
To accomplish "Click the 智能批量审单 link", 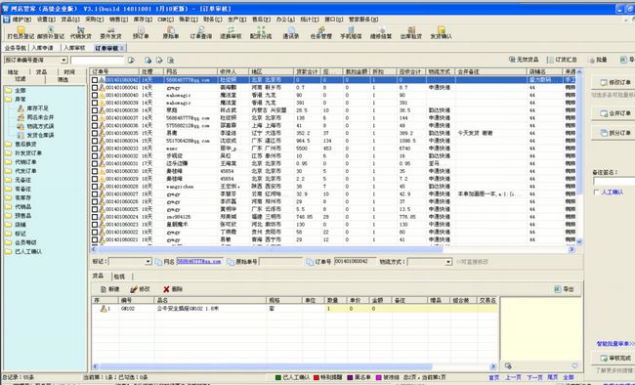I will coord(615,344).
